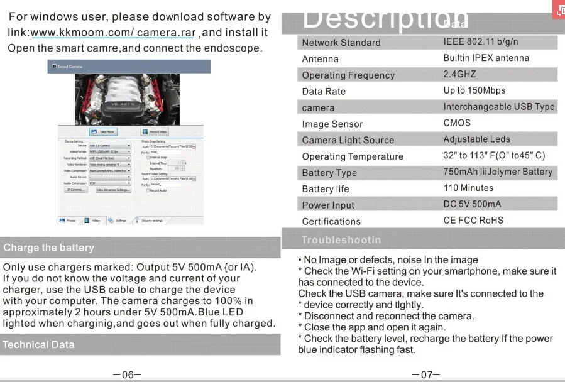Click 'Disconnect and reconnect the camera.' line
The height and width of the screenshot is (382, 565).
pyautogui.click(x=387, y=316)
